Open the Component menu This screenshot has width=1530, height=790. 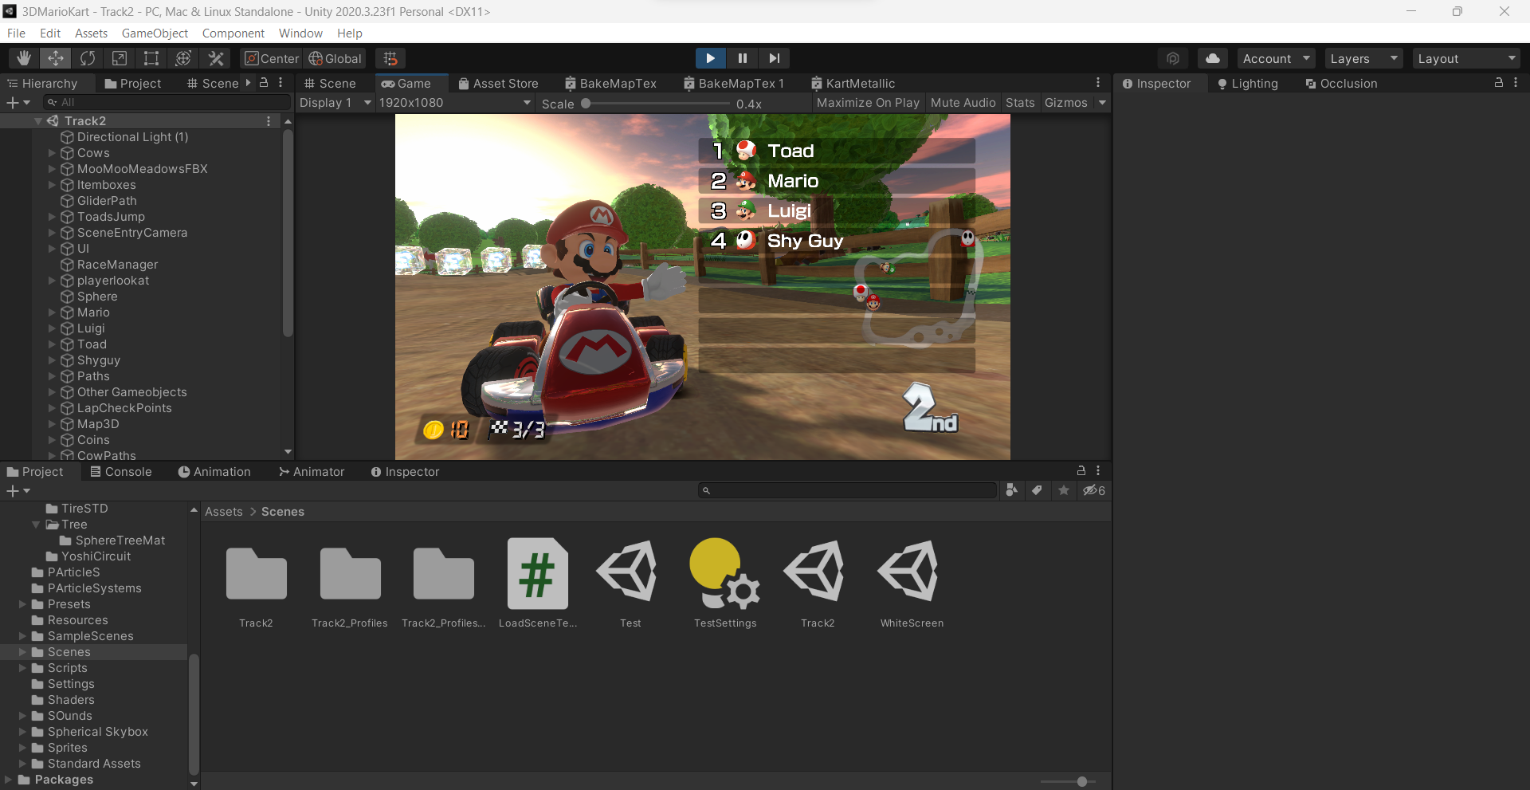[233, 33]
